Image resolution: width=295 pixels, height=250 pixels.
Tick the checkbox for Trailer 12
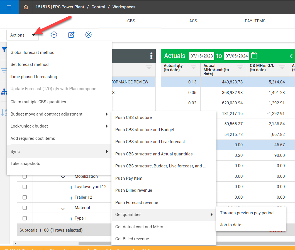point(25,197)
